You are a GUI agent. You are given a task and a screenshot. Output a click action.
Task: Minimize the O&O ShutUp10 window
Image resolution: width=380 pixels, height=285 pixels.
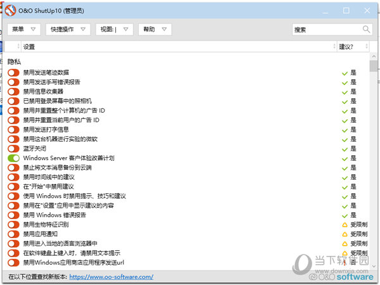click(326, 12)
